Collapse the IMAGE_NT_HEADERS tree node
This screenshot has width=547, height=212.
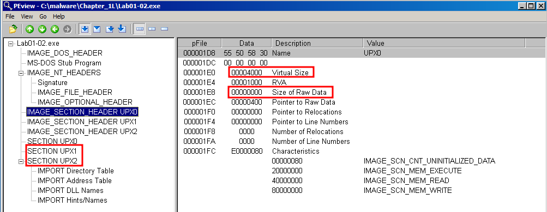[21, 73]
